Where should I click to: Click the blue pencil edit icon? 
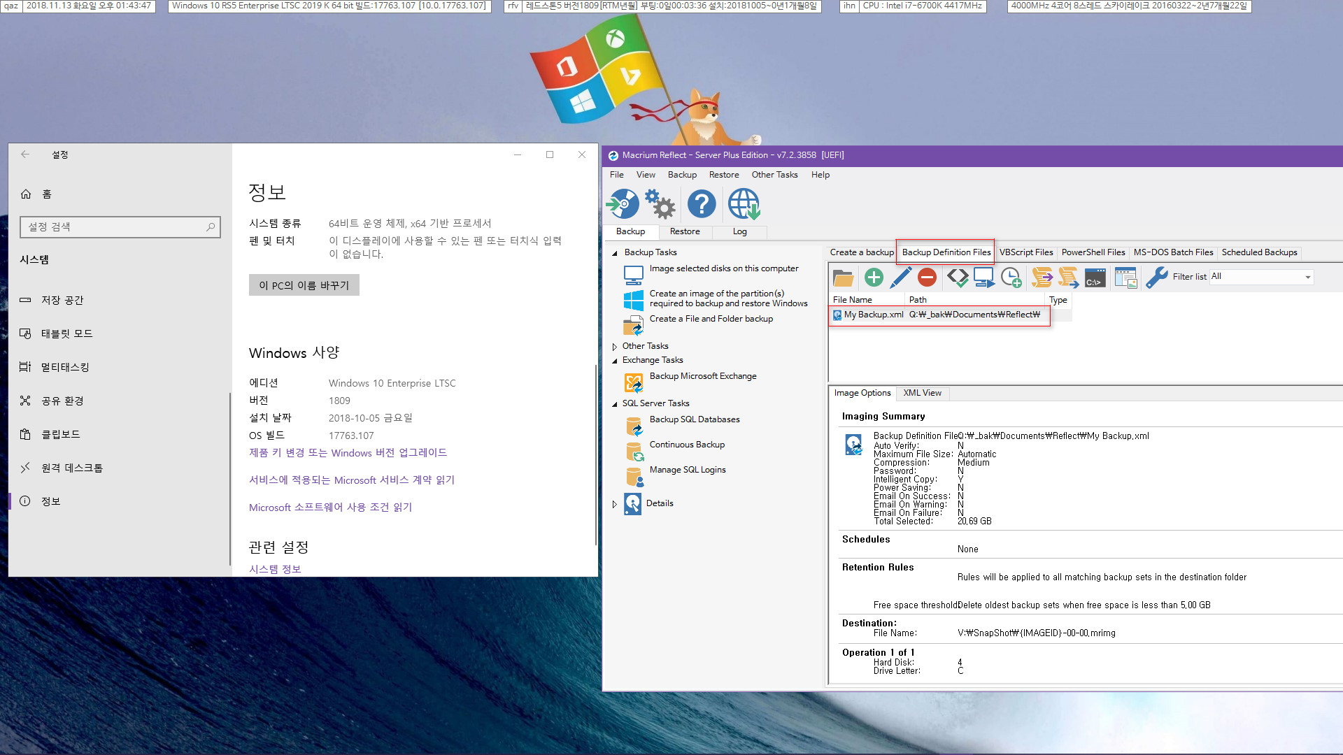point(900,278)
